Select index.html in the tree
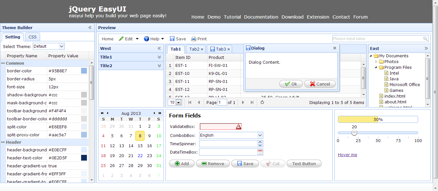This screenshot has width=438, height=191. [395, 96]
